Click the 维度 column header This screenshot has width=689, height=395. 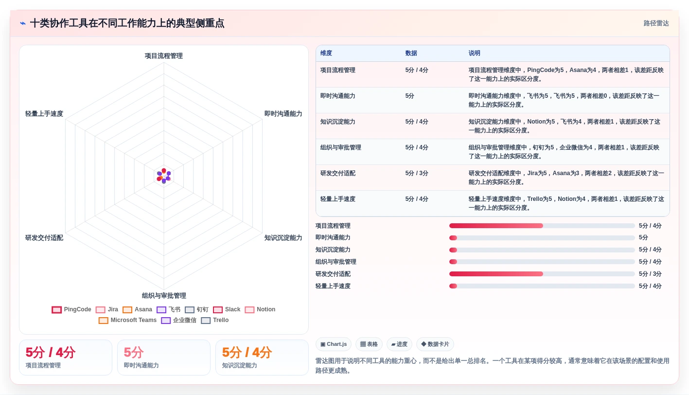[326, 54]
